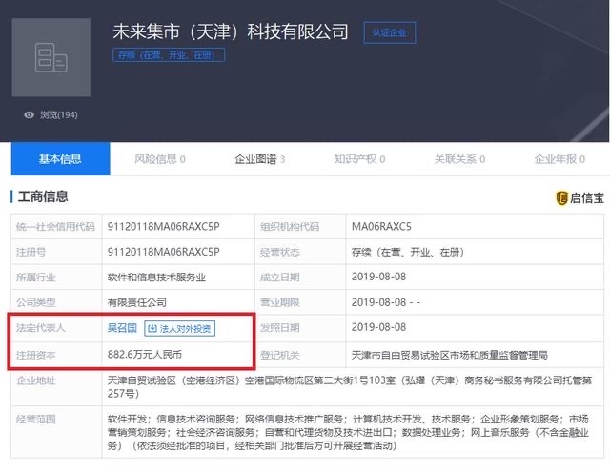This screenshot has height=473, width=610.
Task: Click the 工商信息 section heading
Action: [x=41, y=197]
